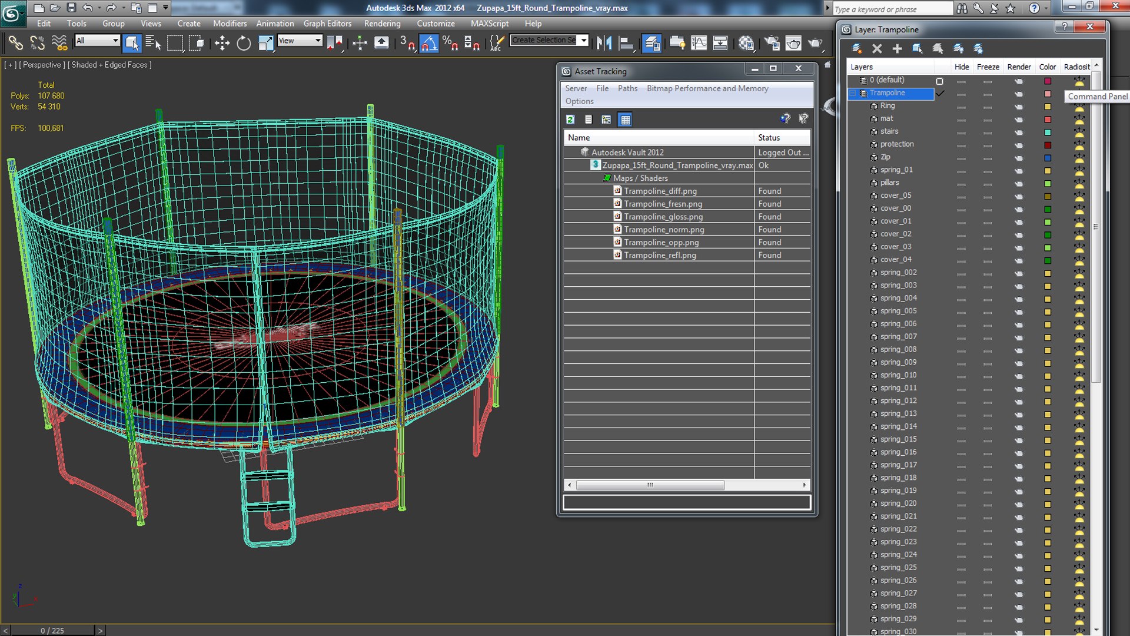Open Render Setup teapot icon
This screenshot has width=1130, height=636.
(772, 43)
